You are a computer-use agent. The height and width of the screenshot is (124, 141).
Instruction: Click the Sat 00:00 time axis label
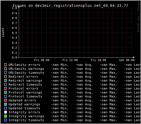click(x=127, y=60)
